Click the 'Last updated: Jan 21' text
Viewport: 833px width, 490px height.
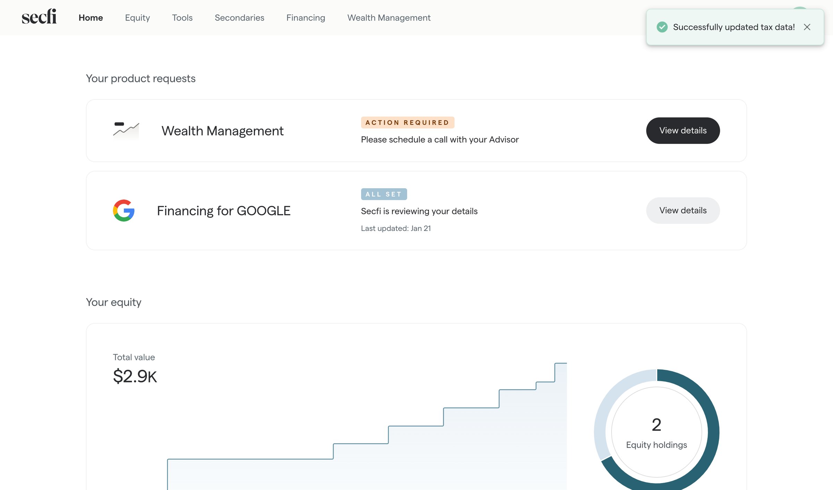point(396,229)
